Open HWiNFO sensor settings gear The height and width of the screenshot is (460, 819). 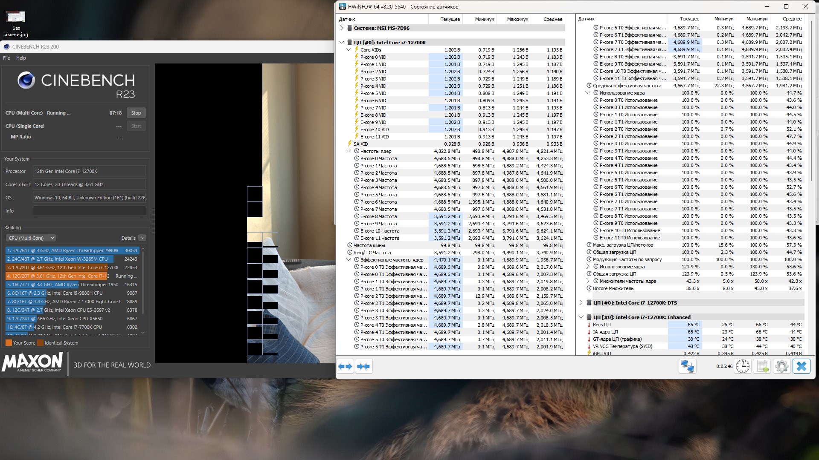coord(781,366)
